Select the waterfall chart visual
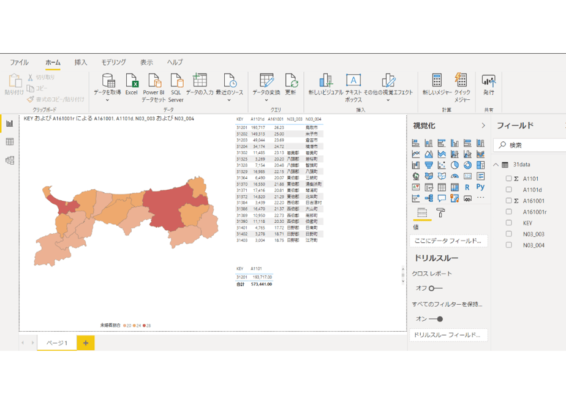The height and width of the screenshot is (404, 566). pyautogui.click(x=416, y=165)
